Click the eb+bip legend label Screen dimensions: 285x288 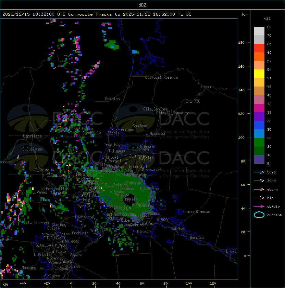coord(273,207)
